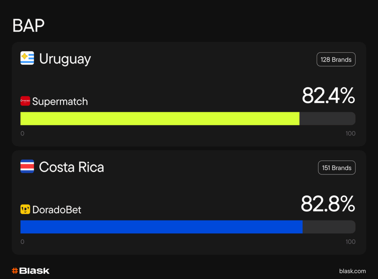Click the Supermatch brand logo

tap(25, 101)
